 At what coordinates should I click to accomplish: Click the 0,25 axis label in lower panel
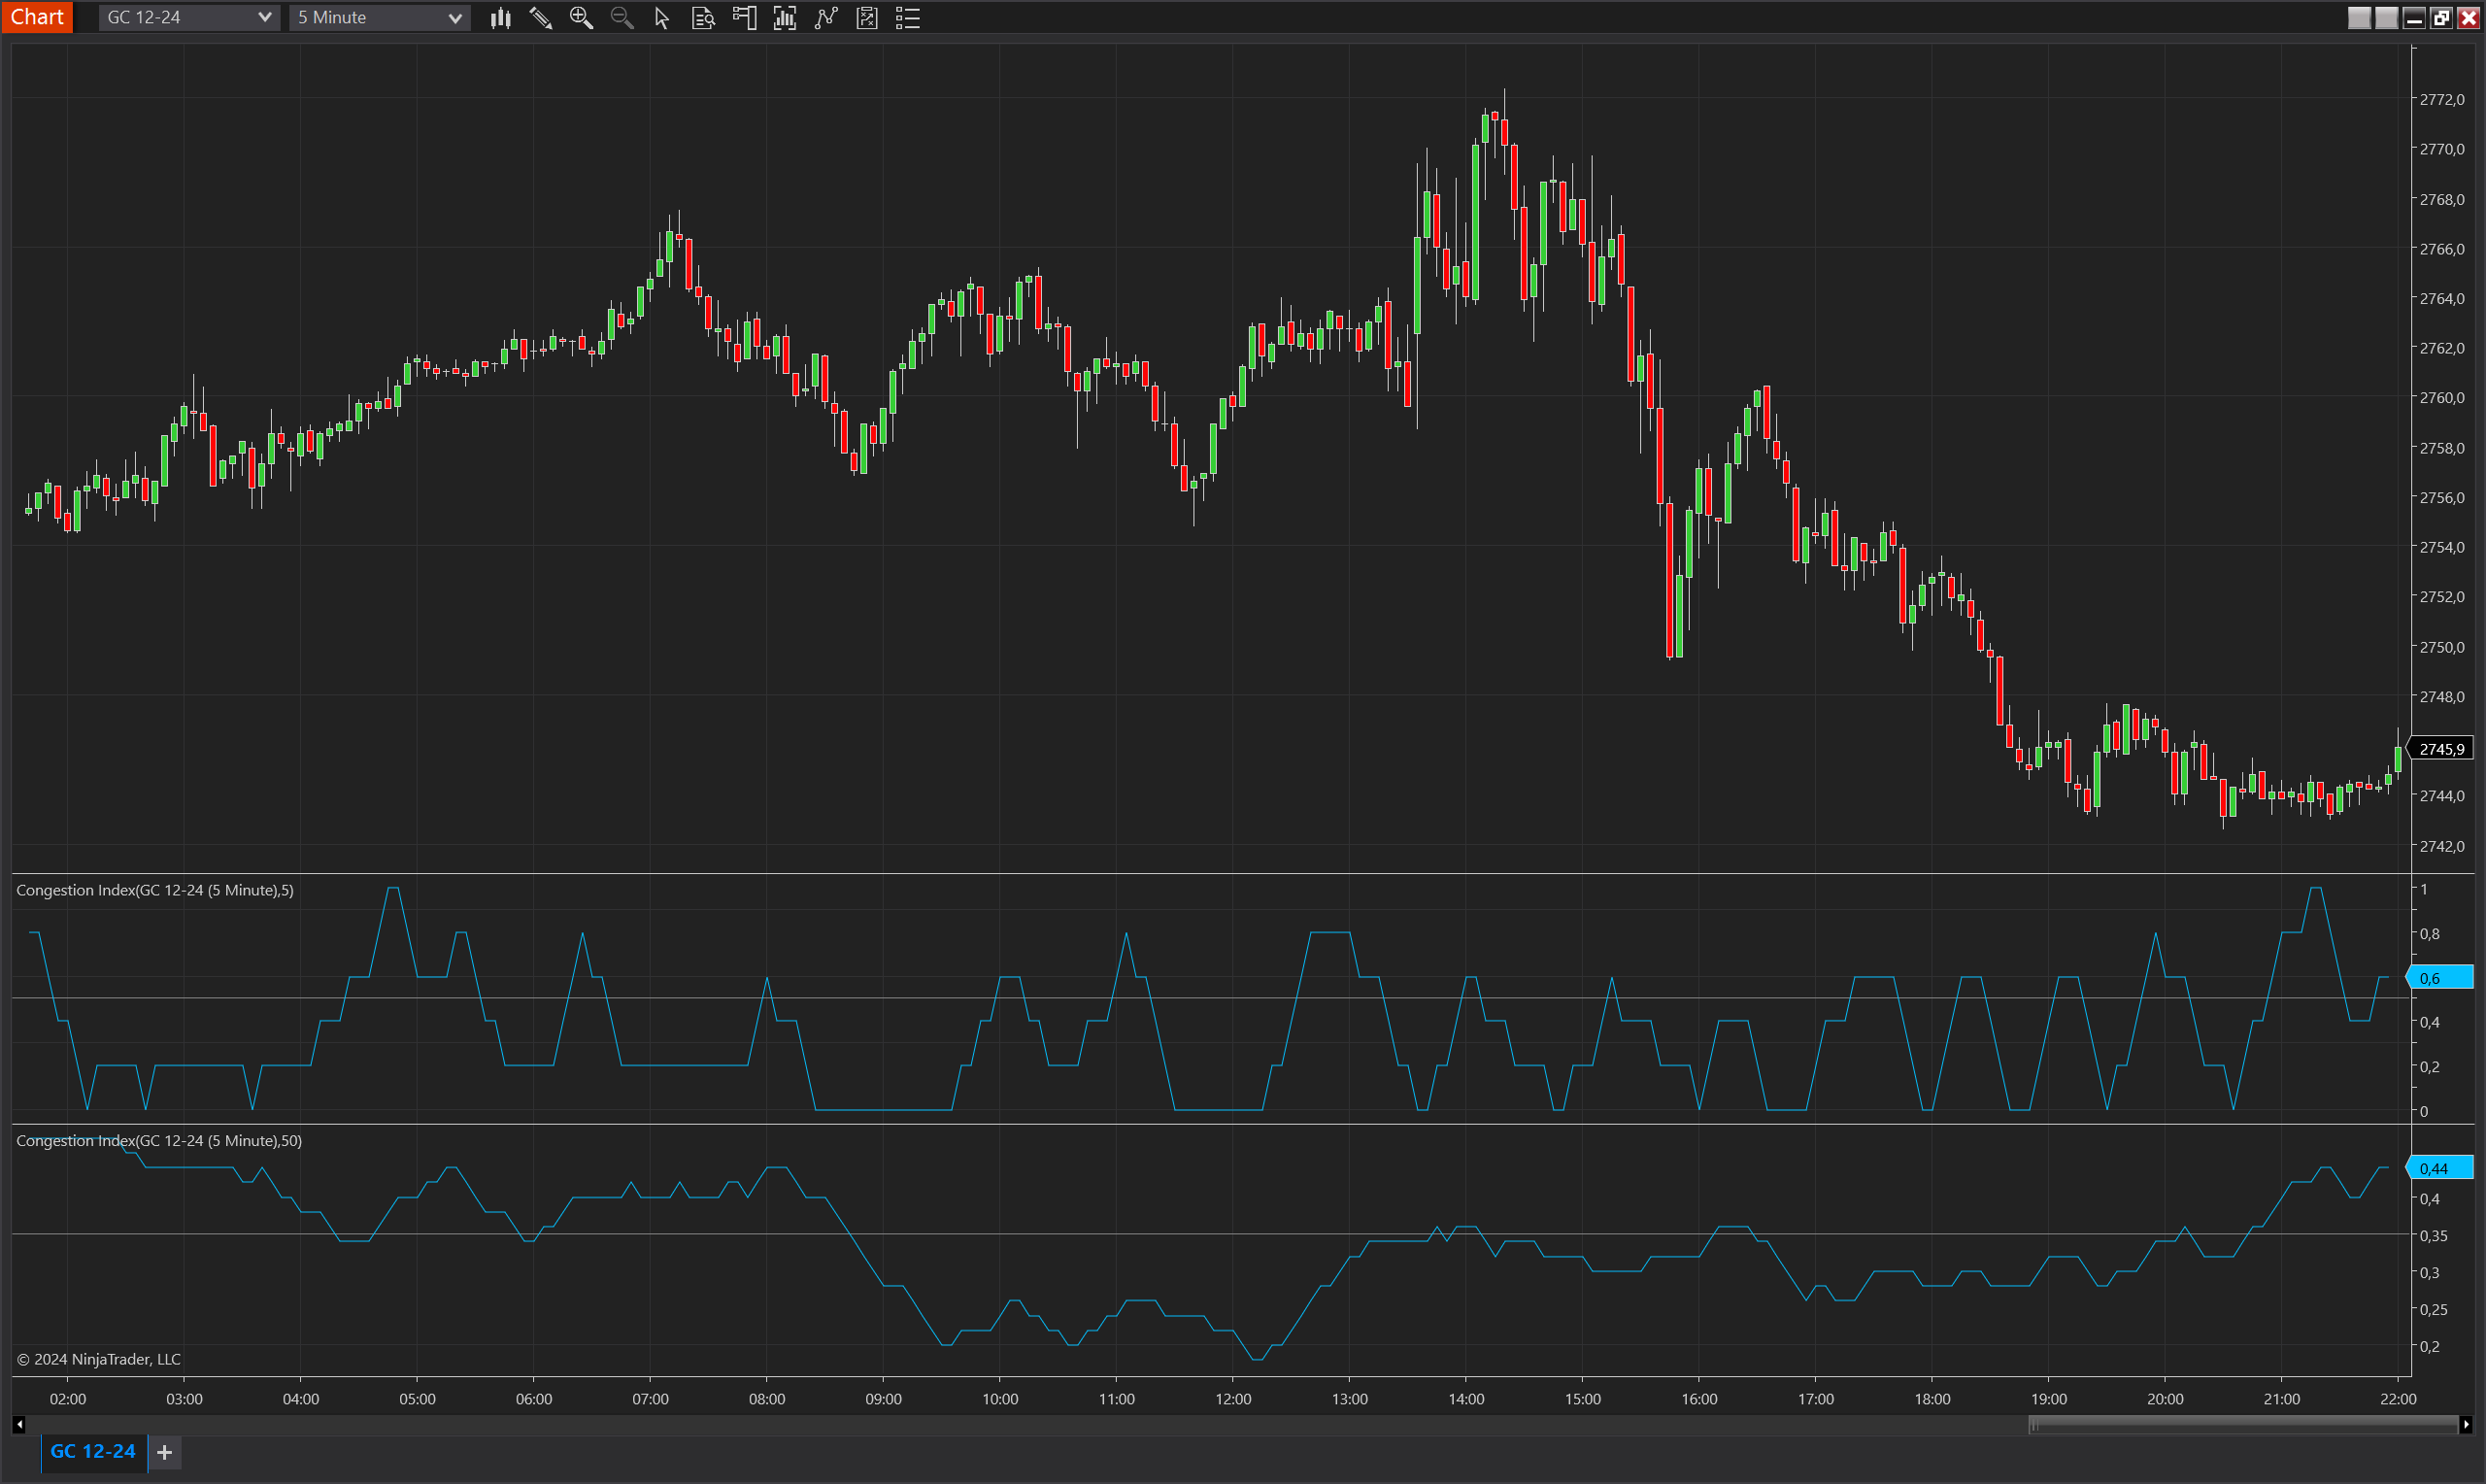[2434, 1310]
